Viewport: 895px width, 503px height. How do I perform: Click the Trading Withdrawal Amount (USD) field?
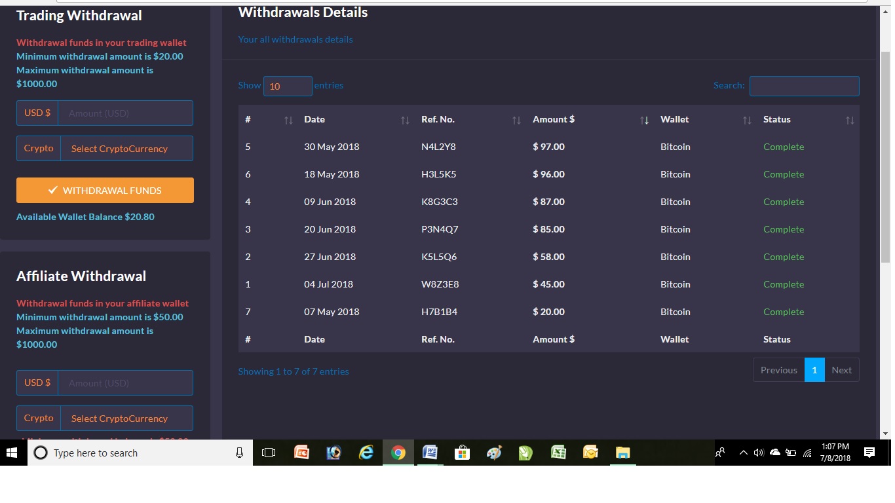click(126, 113)
